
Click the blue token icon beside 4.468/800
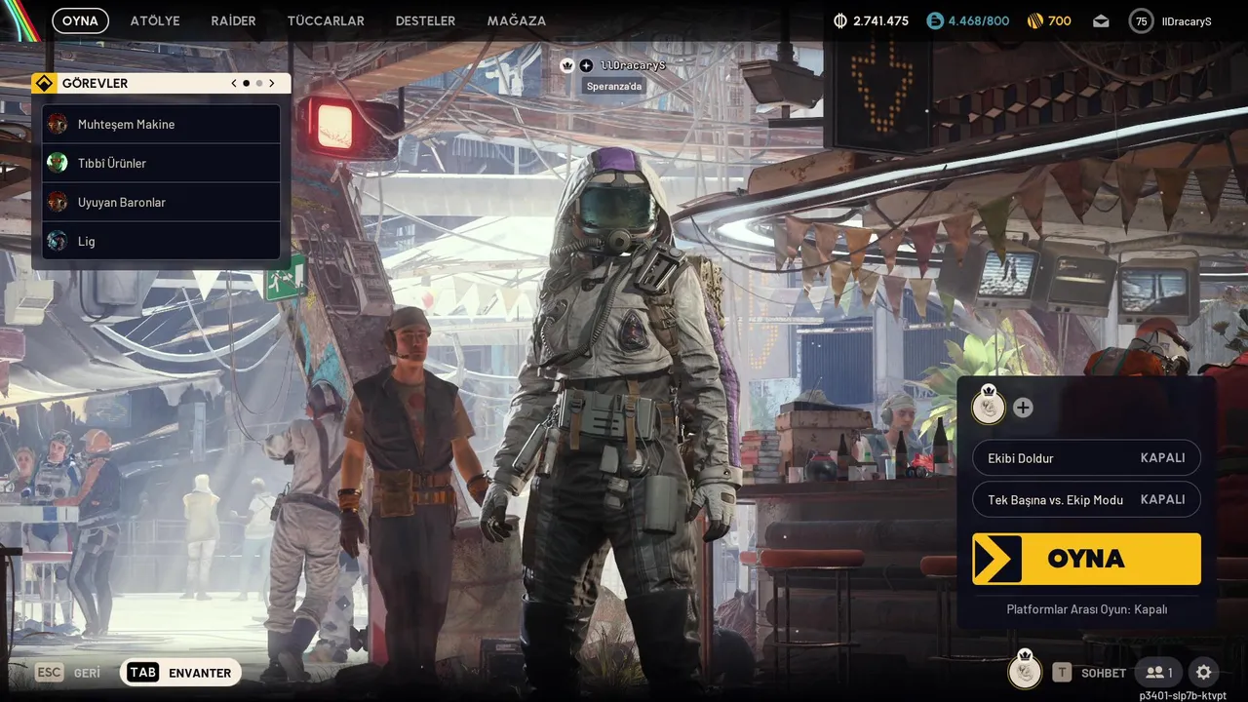(935, 20)
